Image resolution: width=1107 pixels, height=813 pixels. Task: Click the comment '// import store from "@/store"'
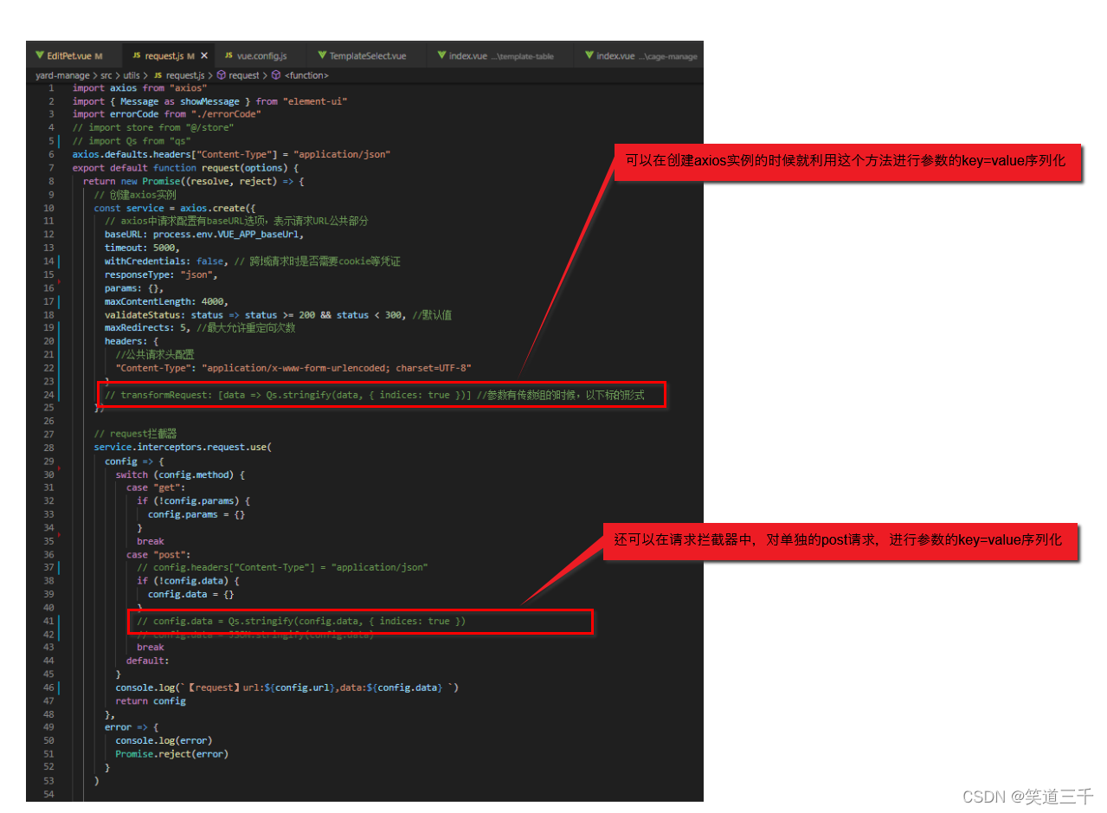151,127
